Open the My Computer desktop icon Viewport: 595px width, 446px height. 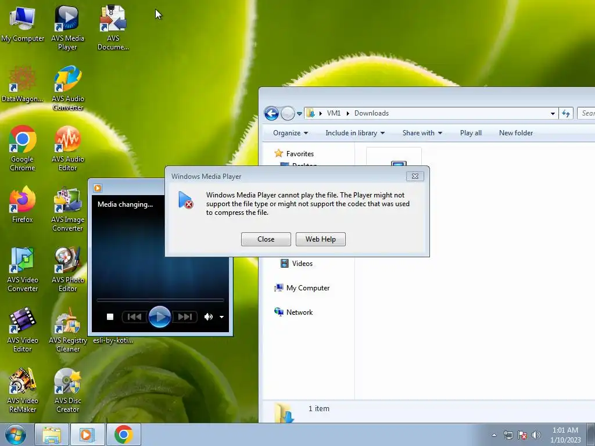tap(23, 24)
